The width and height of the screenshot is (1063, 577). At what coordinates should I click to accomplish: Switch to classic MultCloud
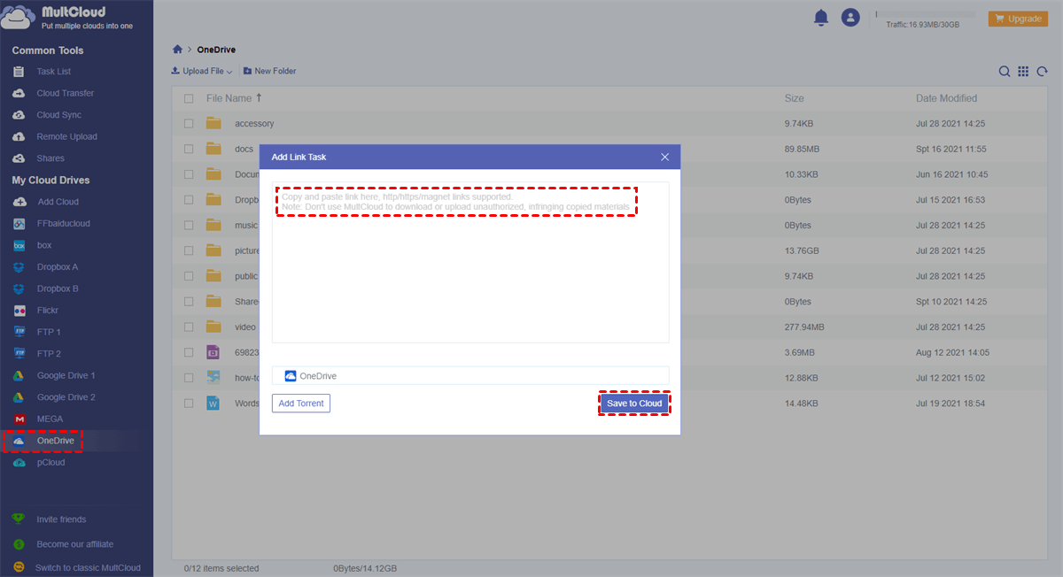tap(87, 567)
